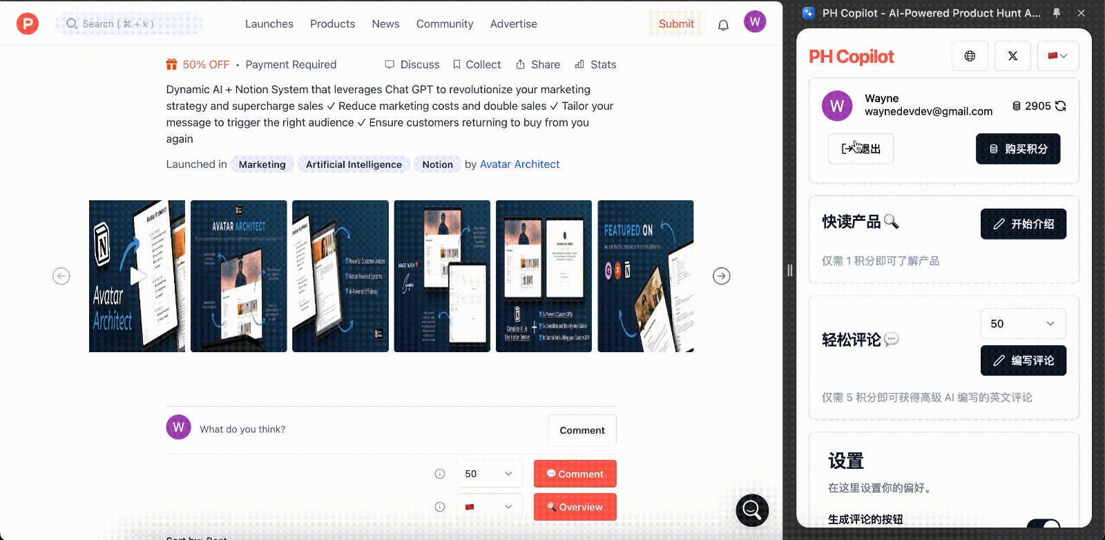The width and height of the screenshot is (1105, 540).
Task: Click the waynedevdev@gmail.com email text
Action: point(929,111)
